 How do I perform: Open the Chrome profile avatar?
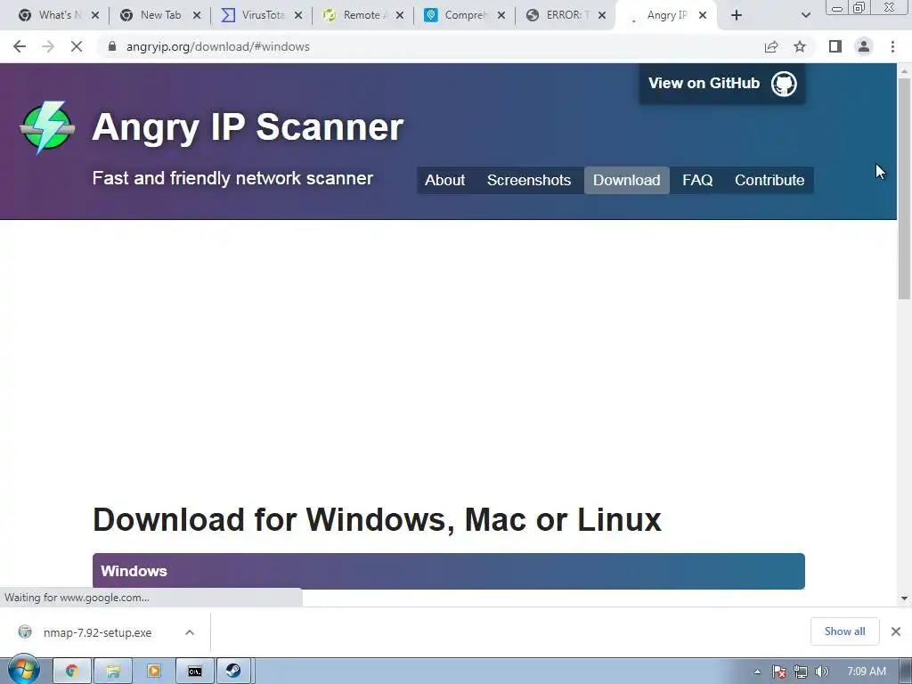[864, 46]
